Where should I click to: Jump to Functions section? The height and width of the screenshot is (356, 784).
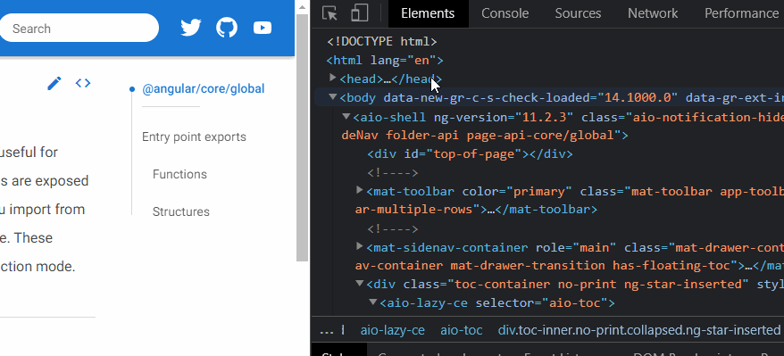click(179, 174)
